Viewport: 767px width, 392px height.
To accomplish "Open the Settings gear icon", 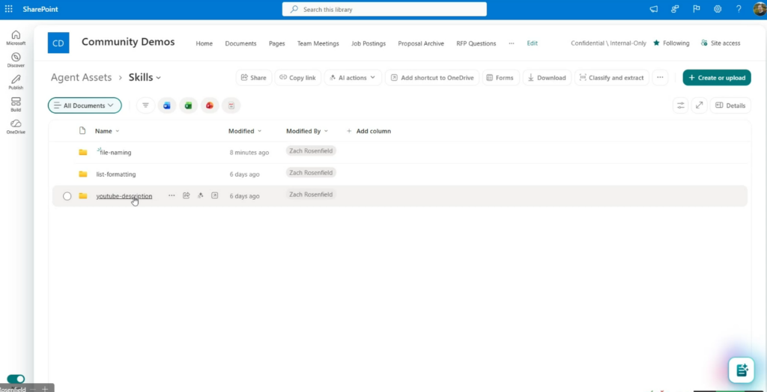I will click(x=718, y=9).
